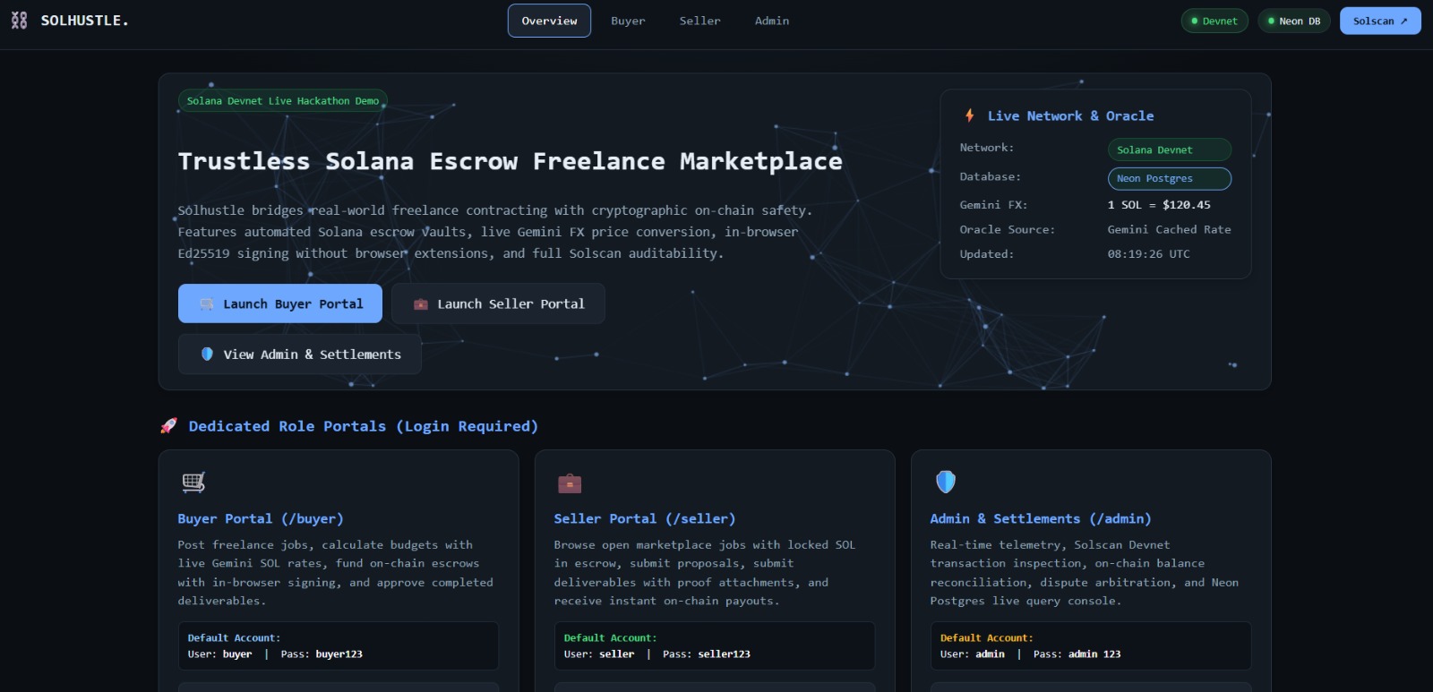Click the Solana Devnet Live Hackathon Demo badge
1433x692 pixels.
point(283,101)
